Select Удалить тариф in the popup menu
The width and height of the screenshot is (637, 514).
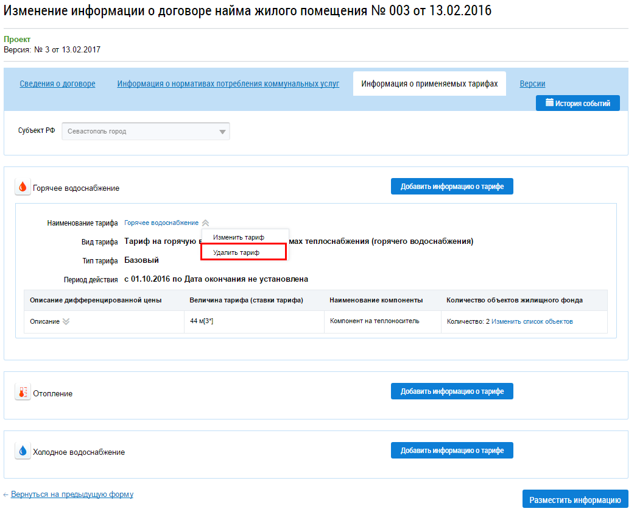click(x=236, y=252)
